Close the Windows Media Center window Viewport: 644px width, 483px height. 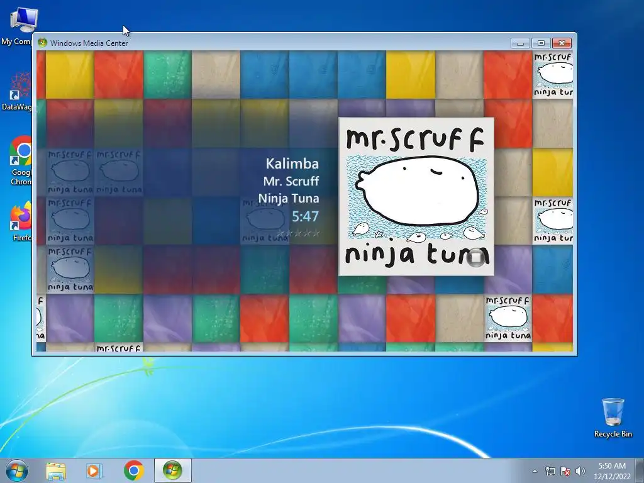click(x=562, y=43)
